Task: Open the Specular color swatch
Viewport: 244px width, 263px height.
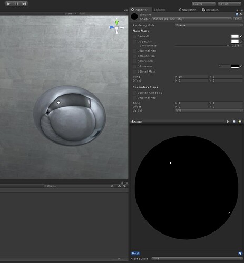Action: tap(235, 42)
